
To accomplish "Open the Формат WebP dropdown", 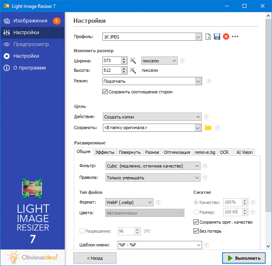I will [x=150, y=202].
